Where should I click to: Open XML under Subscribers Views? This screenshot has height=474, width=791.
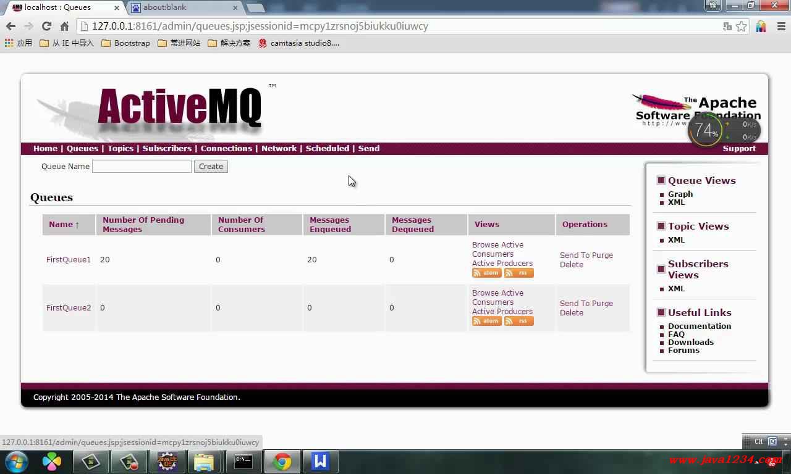(x=676, y=288)
